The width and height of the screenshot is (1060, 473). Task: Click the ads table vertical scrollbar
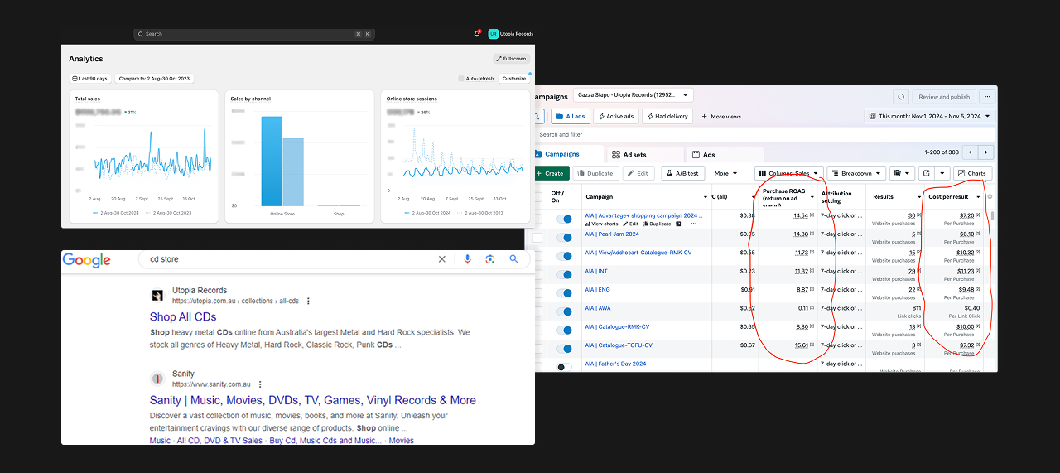coord(993,217)
